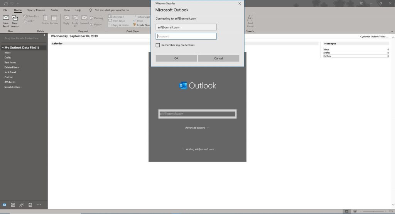Viewport: 395px width, 214px height.
Task: Open the Tasks view icon
Action: (30, 205)
